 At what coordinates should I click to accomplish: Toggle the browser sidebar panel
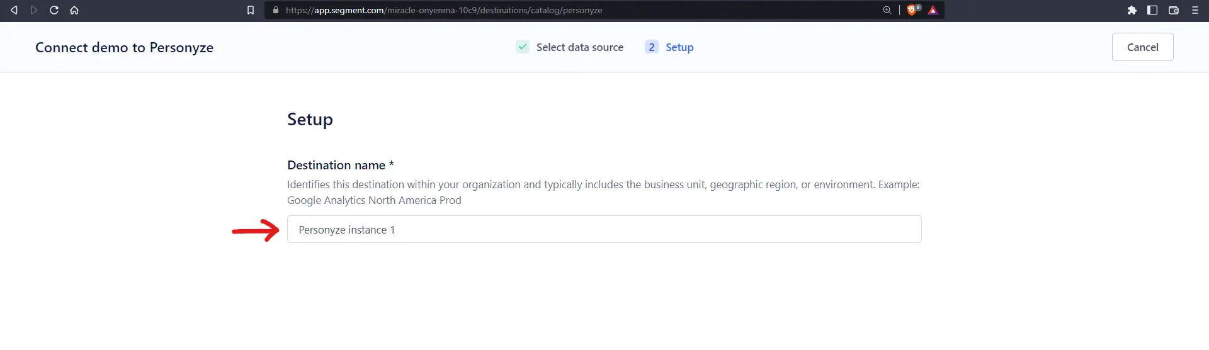(x=1152, y=10)
